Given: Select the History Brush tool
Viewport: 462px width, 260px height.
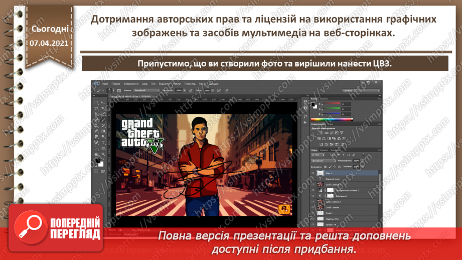Looking at the screenshot, I should click(103, 125).
